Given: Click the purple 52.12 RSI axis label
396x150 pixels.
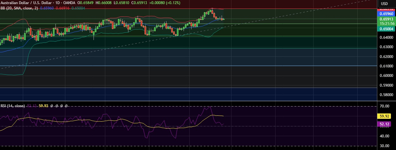Looking at the screenshot, I should tap(386, 124).
